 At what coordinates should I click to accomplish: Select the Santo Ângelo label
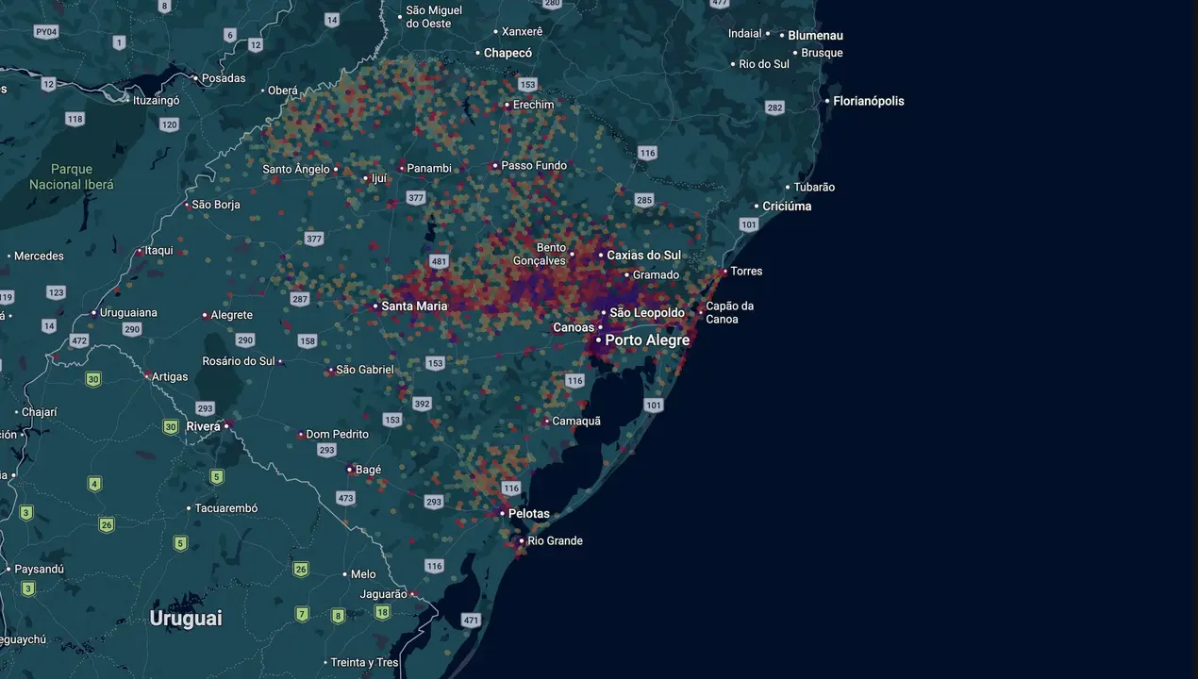(296, 169)
